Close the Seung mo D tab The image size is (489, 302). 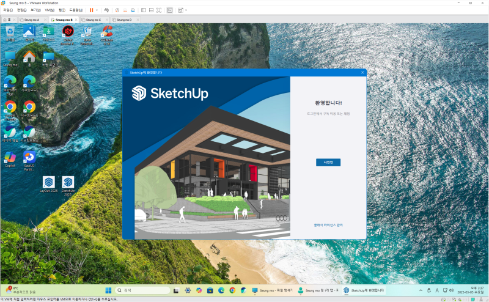[138, 20]
